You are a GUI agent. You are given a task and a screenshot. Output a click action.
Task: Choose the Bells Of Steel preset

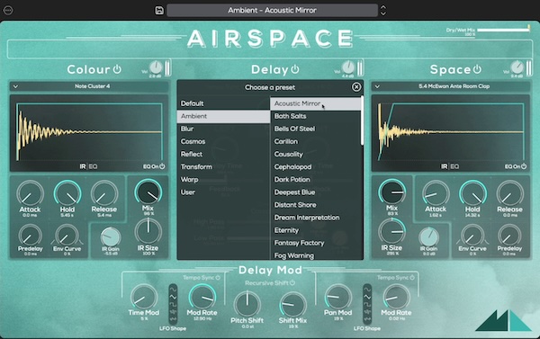315,129
